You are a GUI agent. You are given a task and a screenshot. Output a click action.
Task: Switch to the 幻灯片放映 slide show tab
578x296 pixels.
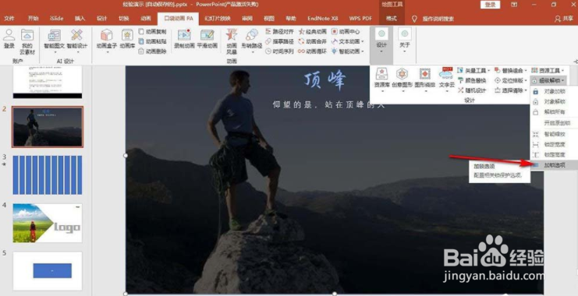point(218,19)
